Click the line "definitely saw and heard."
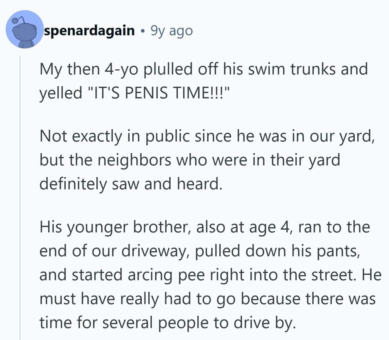This screenshot has width=389, height=340. (x=131, y=183)
